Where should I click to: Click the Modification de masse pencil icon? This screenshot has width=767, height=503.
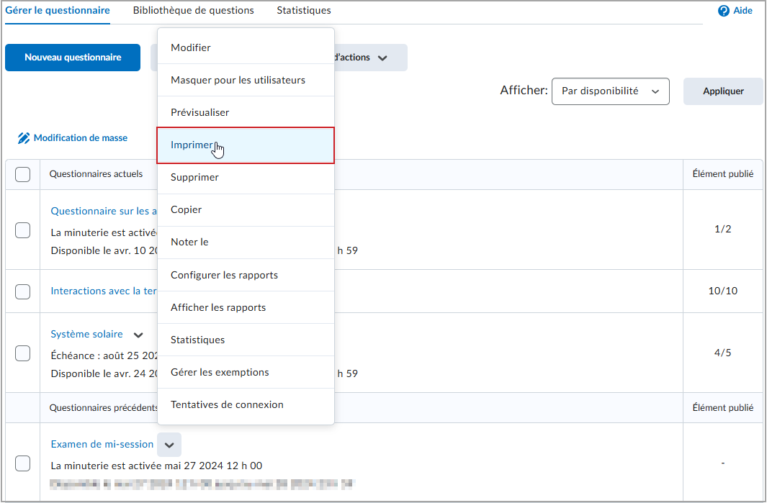24,138
